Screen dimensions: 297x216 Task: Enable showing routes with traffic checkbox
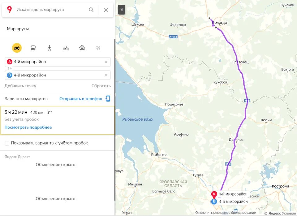coord(7,143)
